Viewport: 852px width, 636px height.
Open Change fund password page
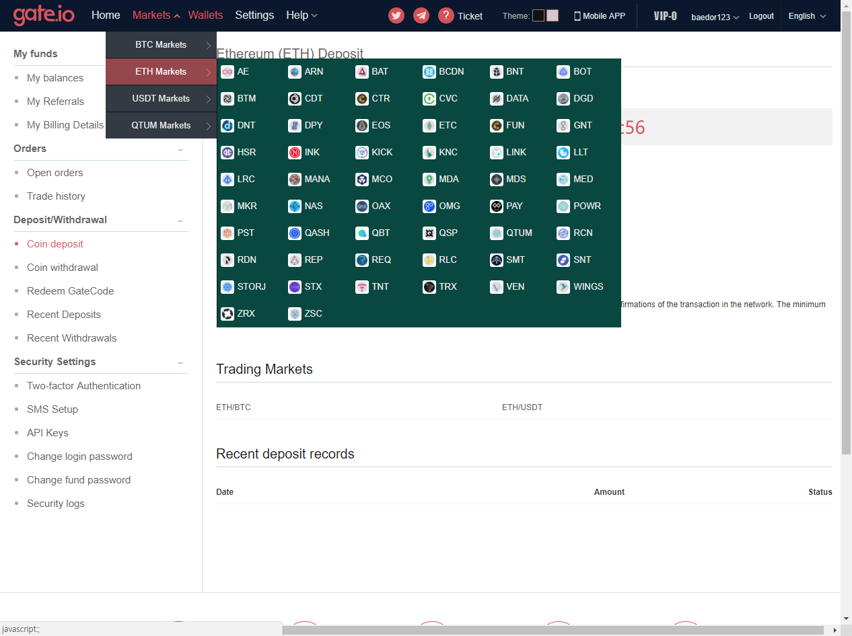[x=79, y=480]
